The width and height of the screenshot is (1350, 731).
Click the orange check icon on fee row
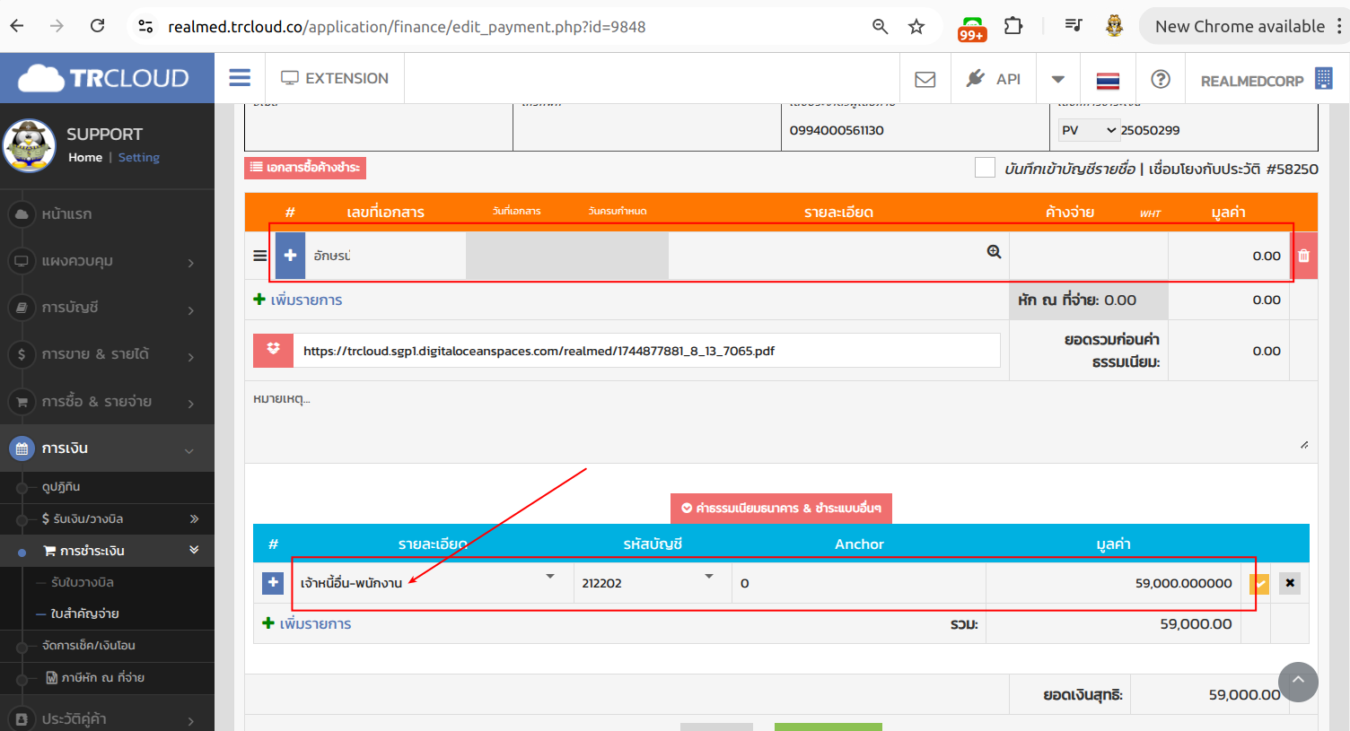1259,584
